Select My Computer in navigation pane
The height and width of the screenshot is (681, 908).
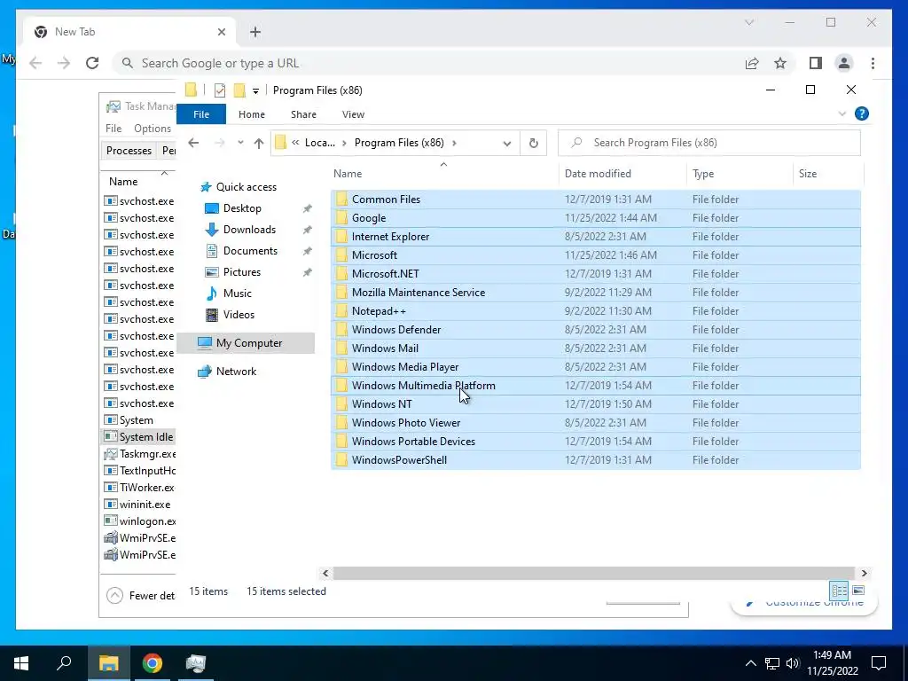click(x=249, y=343)
